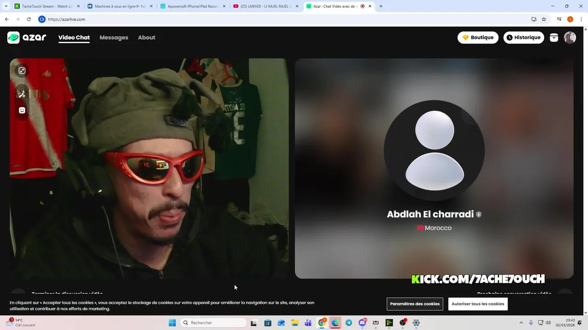588x330 pixels.
Task: Open the weather widget showing 14°C
Action: click(x=21, y=323)
